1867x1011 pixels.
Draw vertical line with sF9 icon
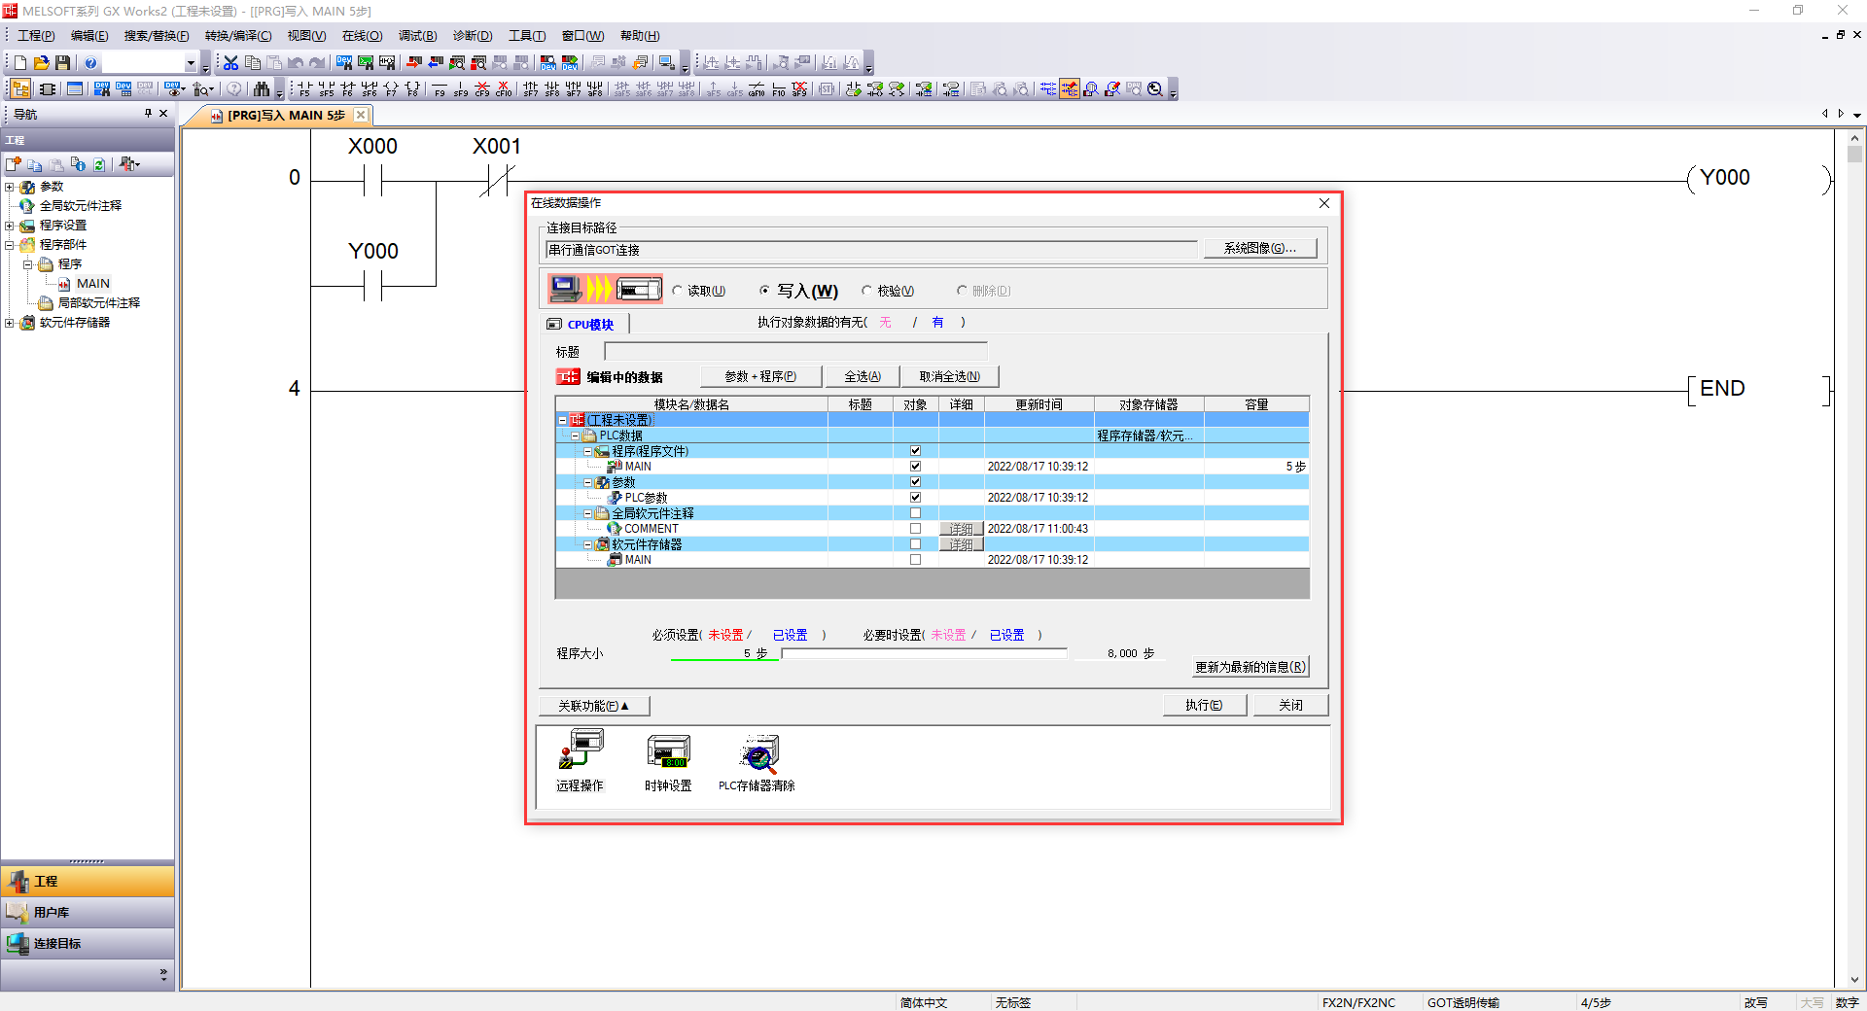click(x=461, y=89)
